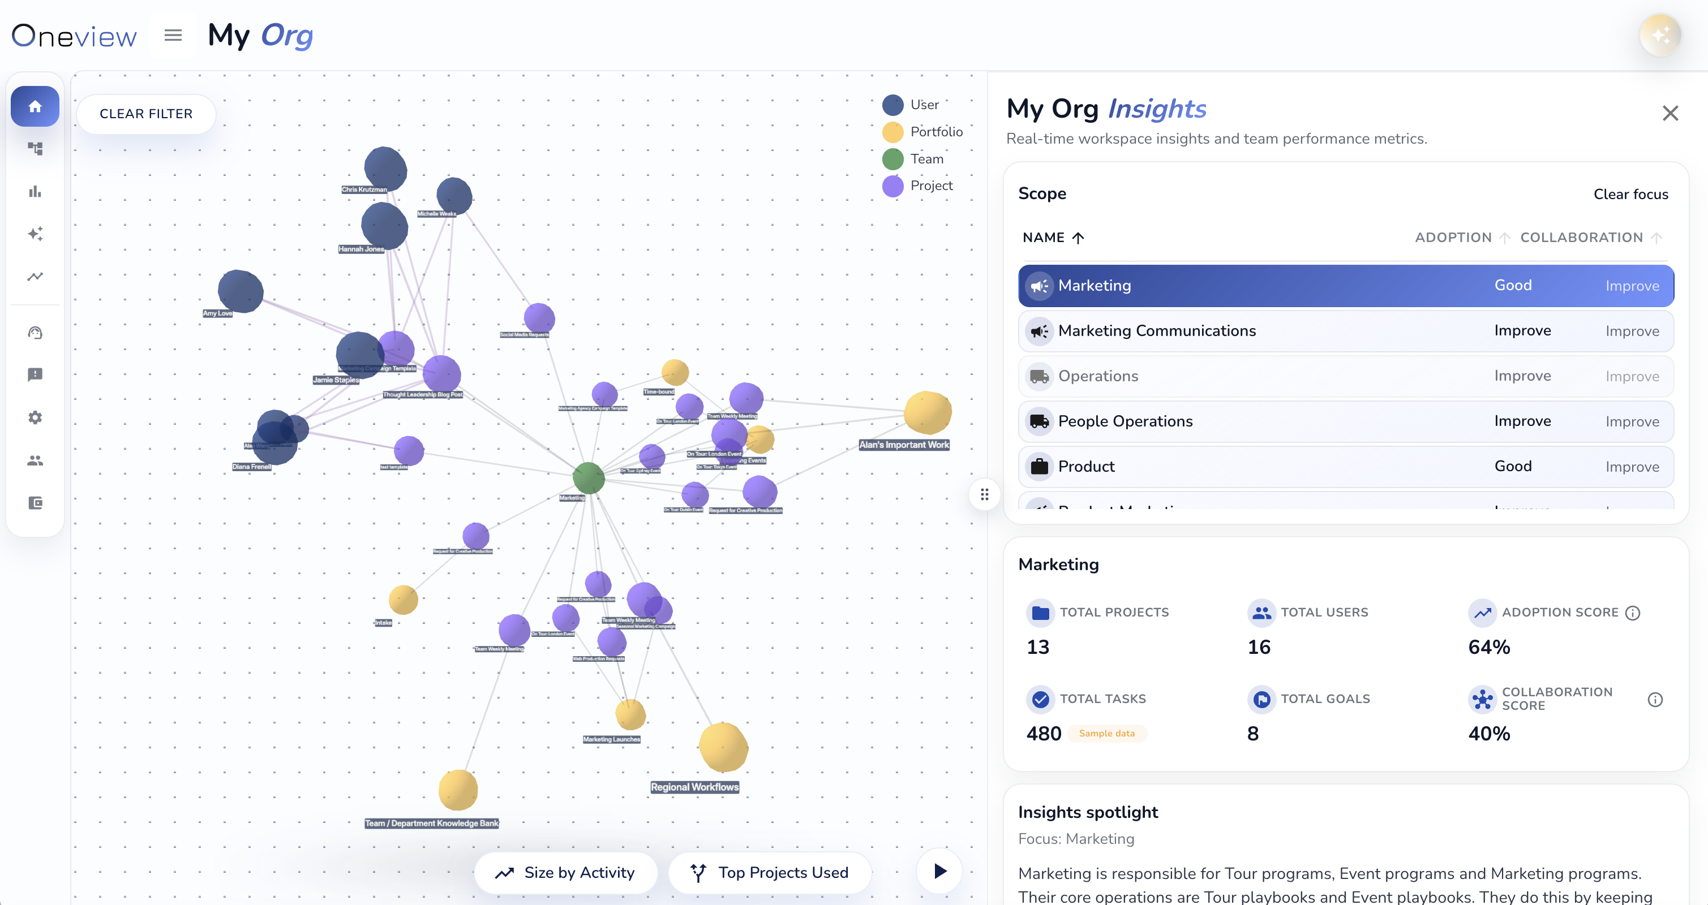Click the megaphone icon beside Marketing Communications
1708x905 pixels.
1040,330
